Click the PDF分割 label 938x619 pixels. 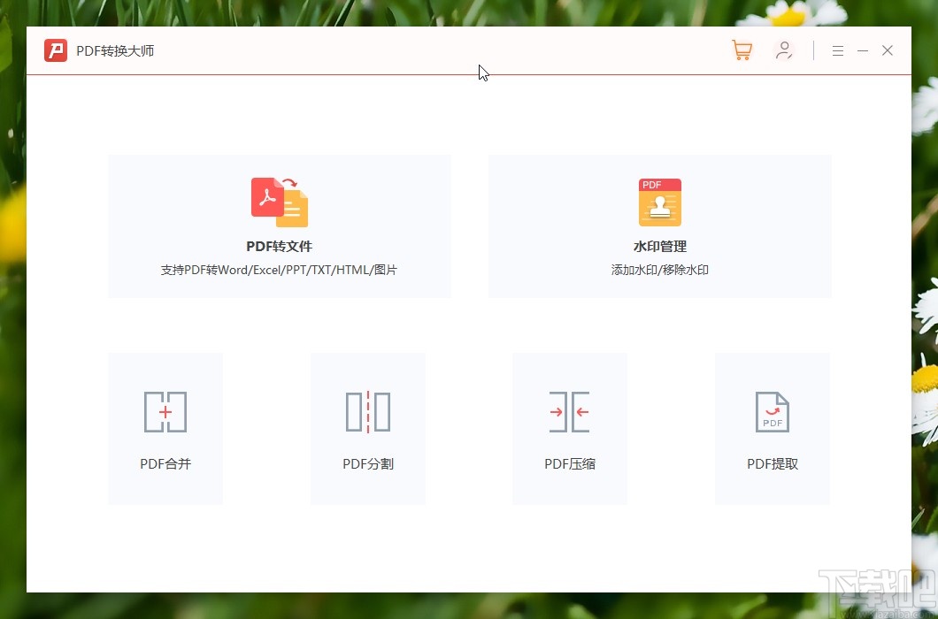368,463
